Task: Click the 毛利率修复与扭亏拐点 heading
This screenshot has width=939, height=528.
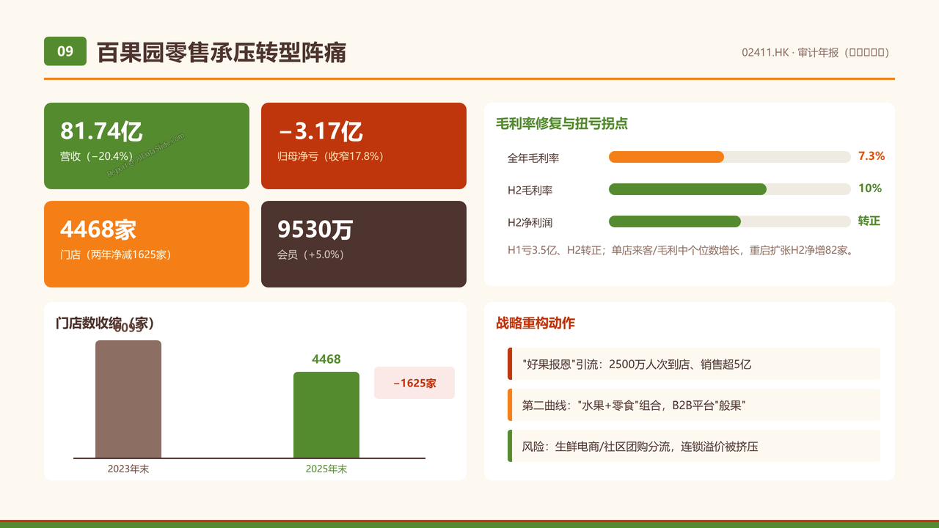Action: 562,123
